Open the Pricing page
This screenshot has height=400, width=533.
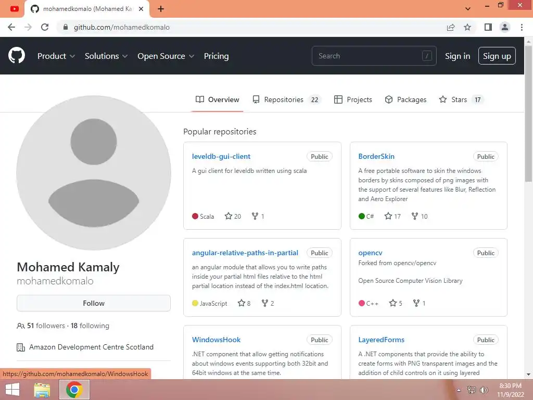point(216,56)
